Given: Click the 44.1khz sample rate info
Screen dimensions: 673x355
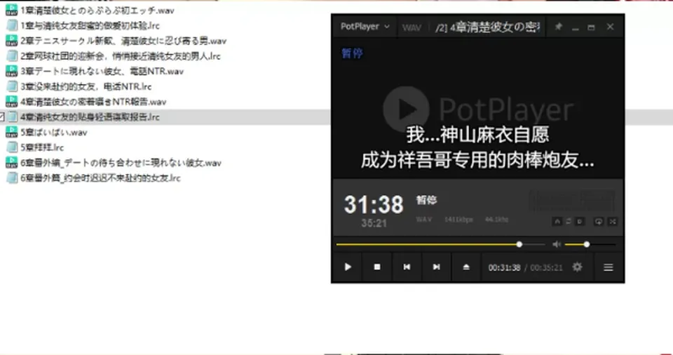Looking at the screenshot, I should point(496,220).
